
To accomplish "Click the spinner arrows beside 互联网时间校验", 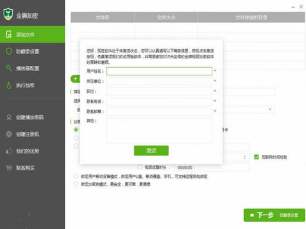I will pyautogui.click(x=245, y=157).
